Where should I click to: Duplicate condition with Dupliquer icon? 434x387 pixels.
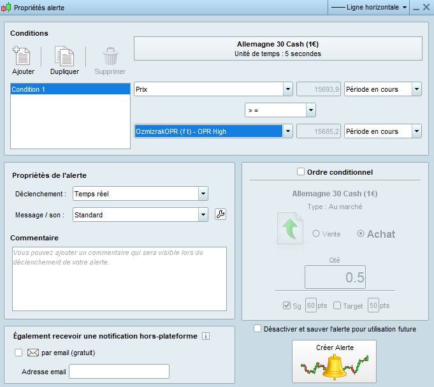[x=64, y=55]
